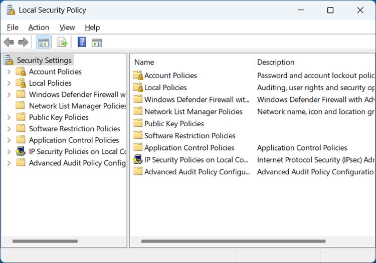Open the Help menu
Viewport: 376px width, 263px height.
(x=92, y=28)
